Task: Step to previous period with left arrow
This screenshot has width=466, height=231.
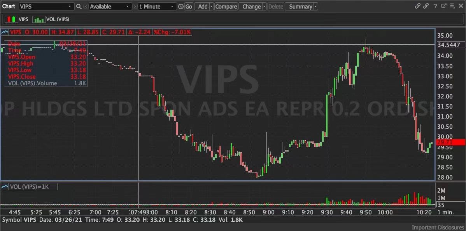Action: (86, 7)
